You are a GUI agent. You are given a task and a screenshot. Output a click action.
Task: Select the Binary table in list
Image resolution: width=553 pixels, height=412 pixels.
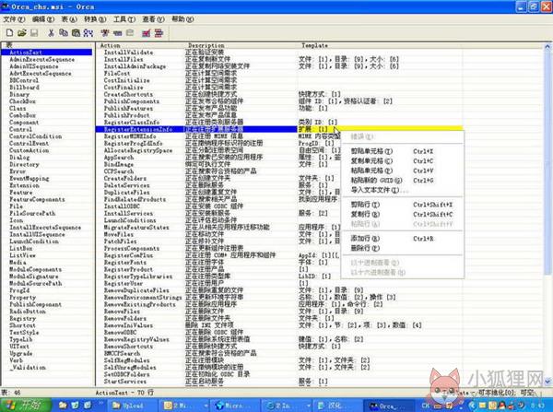(x=19, y=94)
